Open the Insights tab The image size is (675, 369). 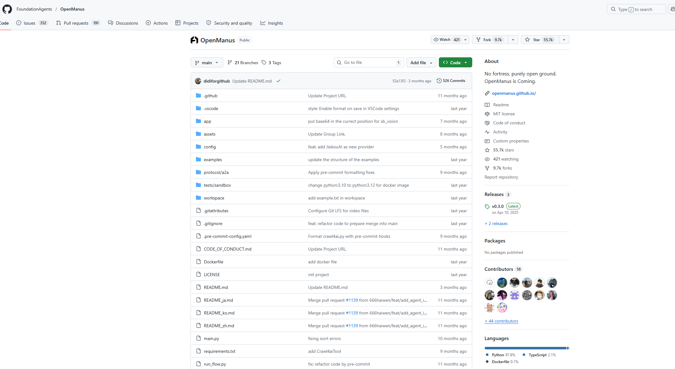[272, 23]
